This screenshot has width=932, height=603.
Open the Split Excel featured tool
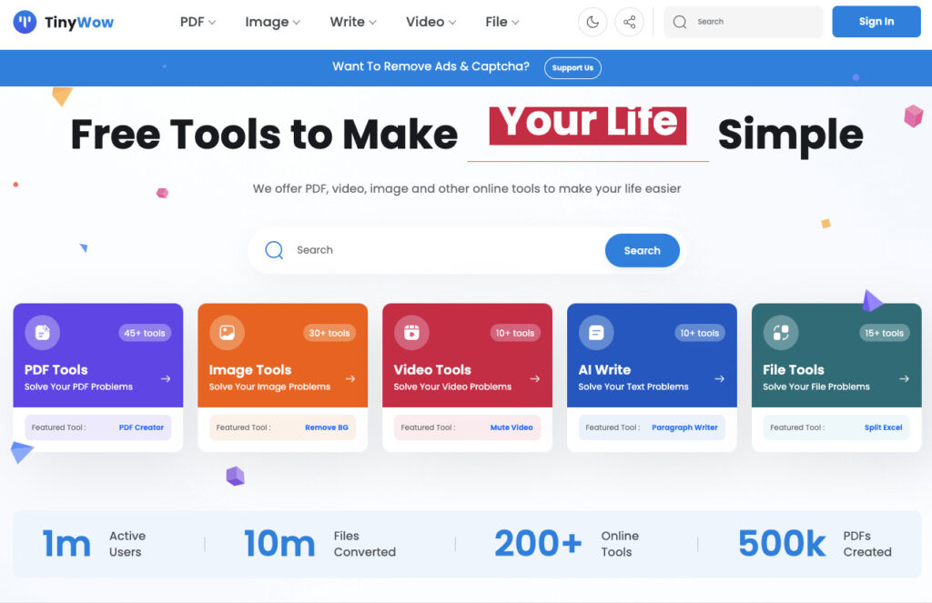[883, 427]
